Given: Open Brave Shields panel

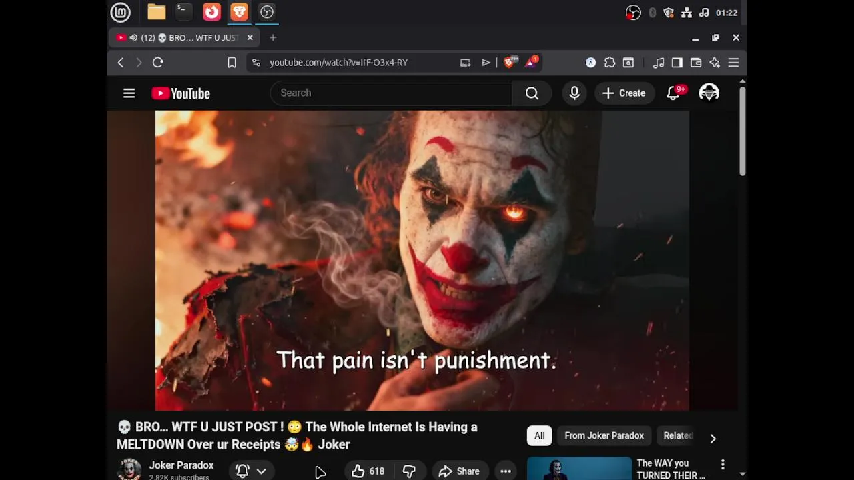Looking at the screenshot, I should click(510, 63).
